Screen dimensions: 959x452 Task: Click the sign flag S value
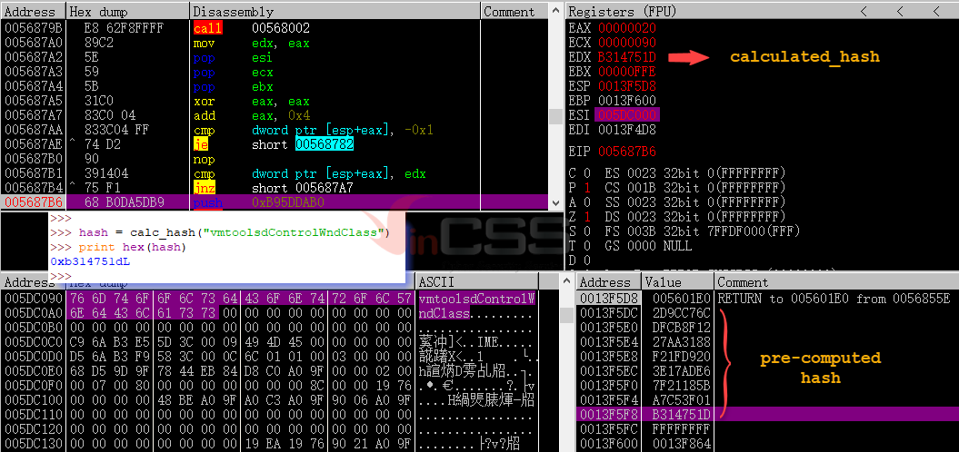click(x=586, y=231)
